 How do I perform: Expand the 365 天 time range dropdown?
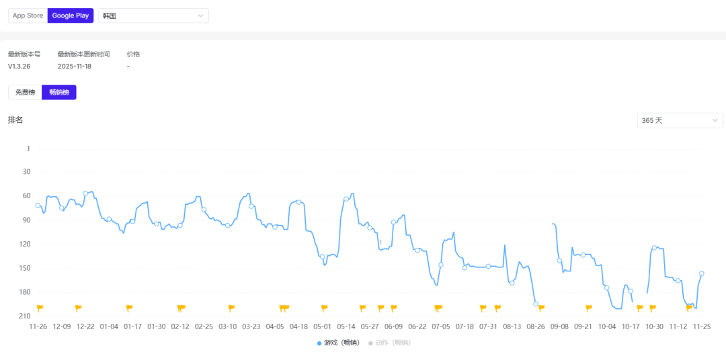680,120
